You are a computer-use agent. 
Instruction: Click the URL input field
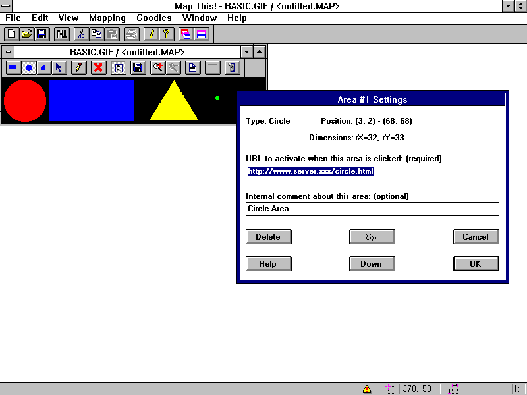372,171
